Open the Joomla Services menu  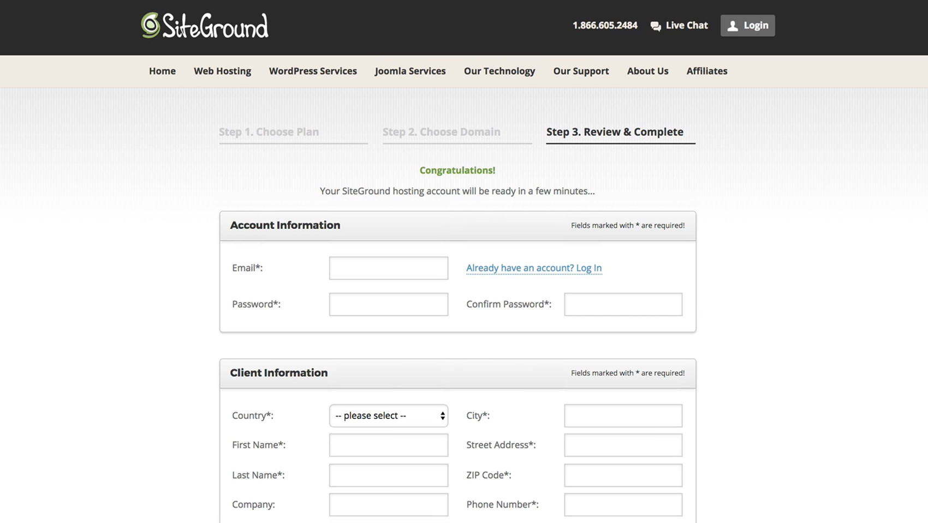pyautogui.click(x=410, y=71)
